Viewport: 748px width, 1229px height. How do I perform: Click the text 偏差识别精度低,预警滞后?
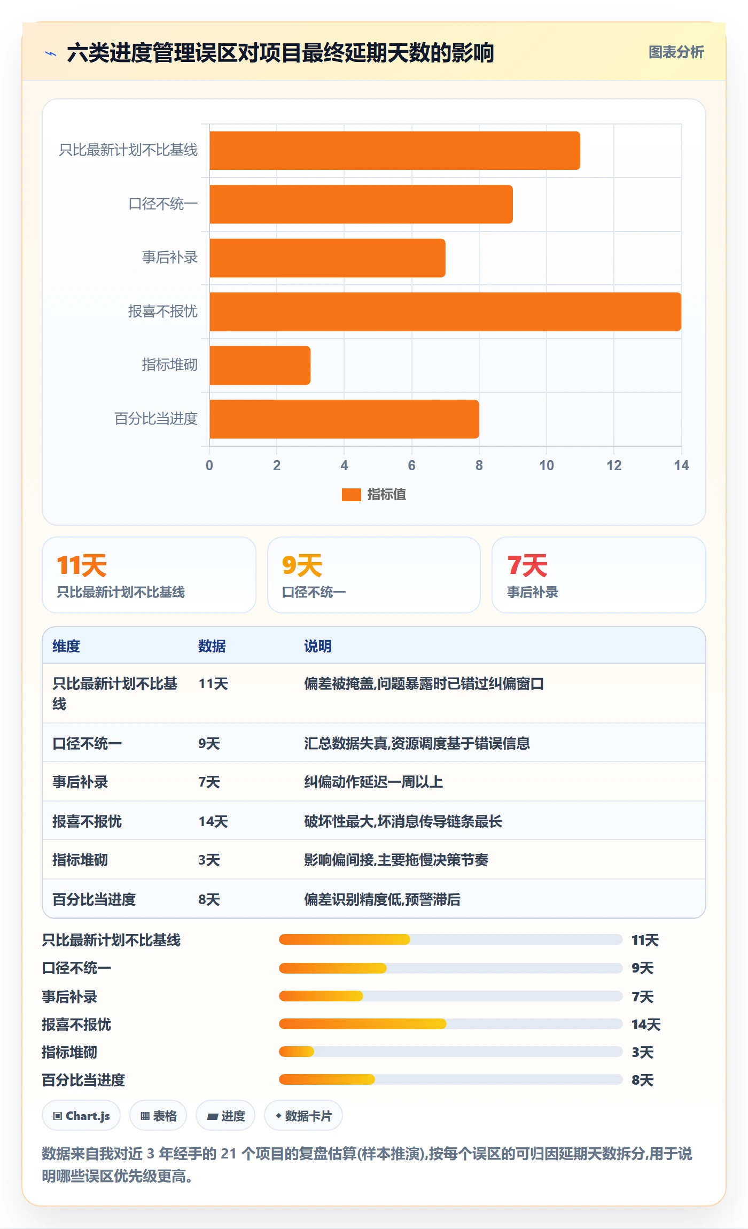coord(382,899)
